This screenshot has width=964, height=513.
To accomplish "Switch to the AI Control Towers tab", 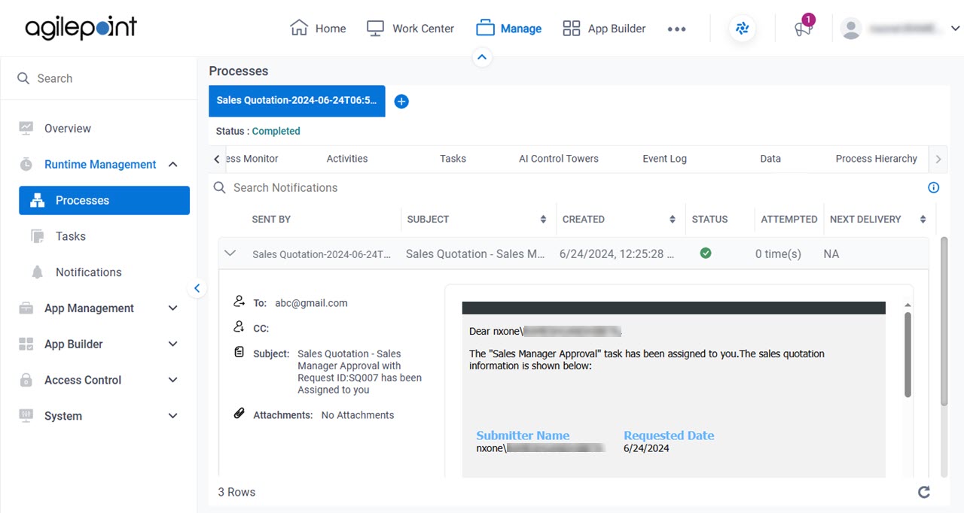I will [x=559, y=159].
